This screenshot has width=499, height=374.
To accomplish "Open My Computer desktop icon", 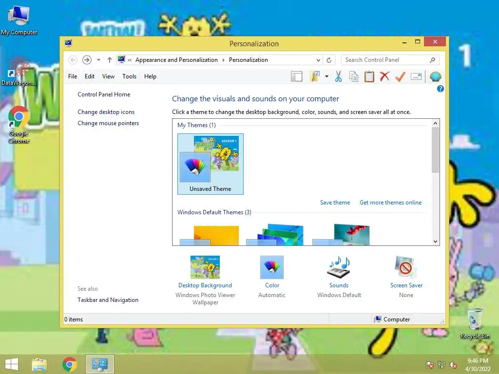I will [19, 20].
